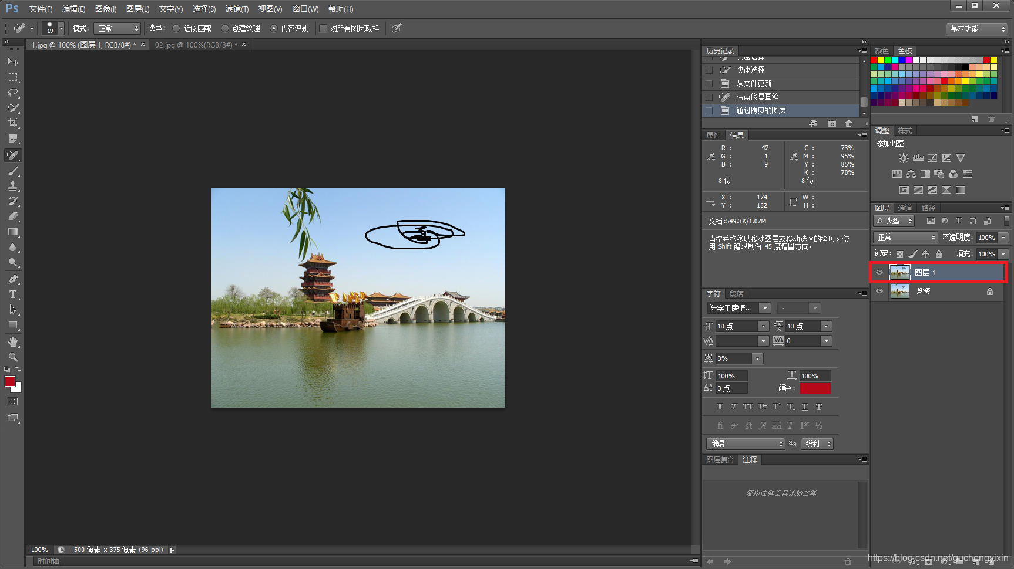Image resolution: width=1014 pixels, height=569 pixels.
Task: Select the Brush tool
Action: [x=13, y=171]
